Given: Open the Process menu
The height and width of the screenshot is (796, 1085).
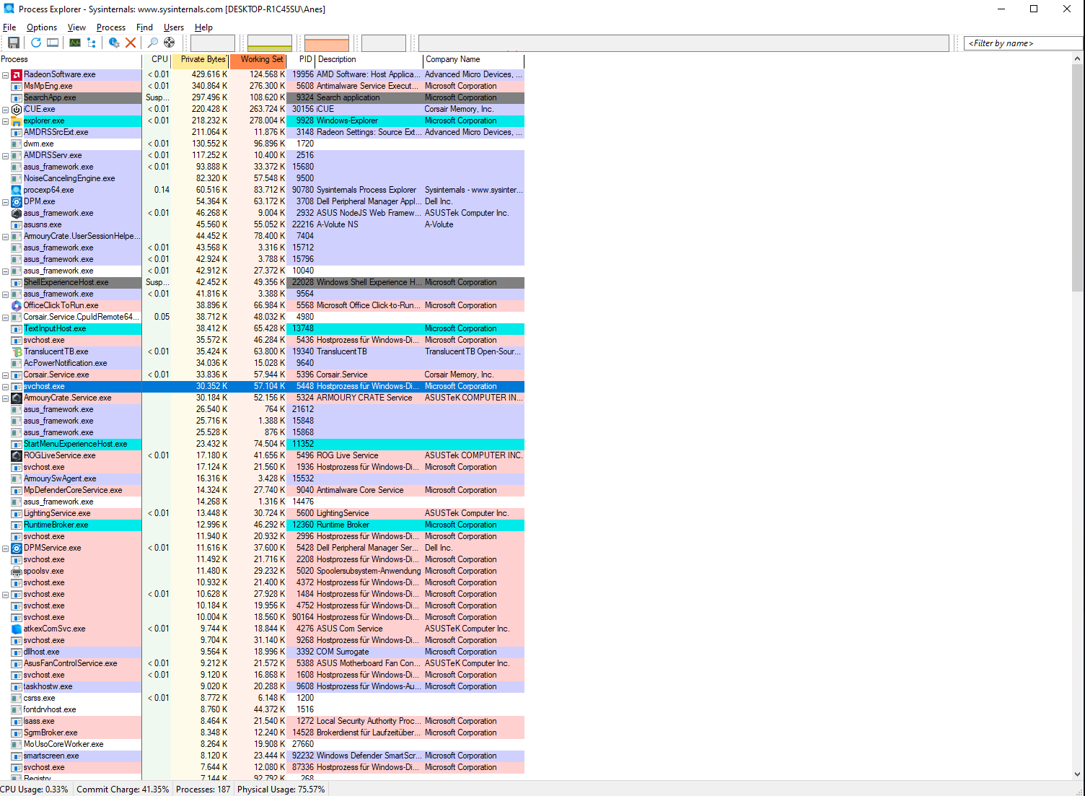Looking at the screenshot, I should 111,27.
